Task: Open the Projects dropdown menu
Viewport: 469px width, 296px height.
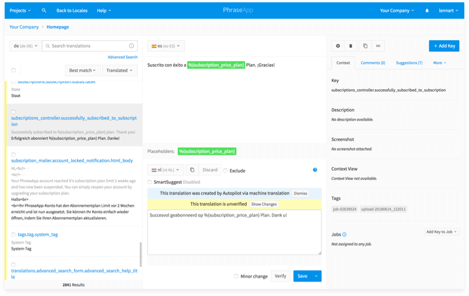Action: click(x=20, y=10)
